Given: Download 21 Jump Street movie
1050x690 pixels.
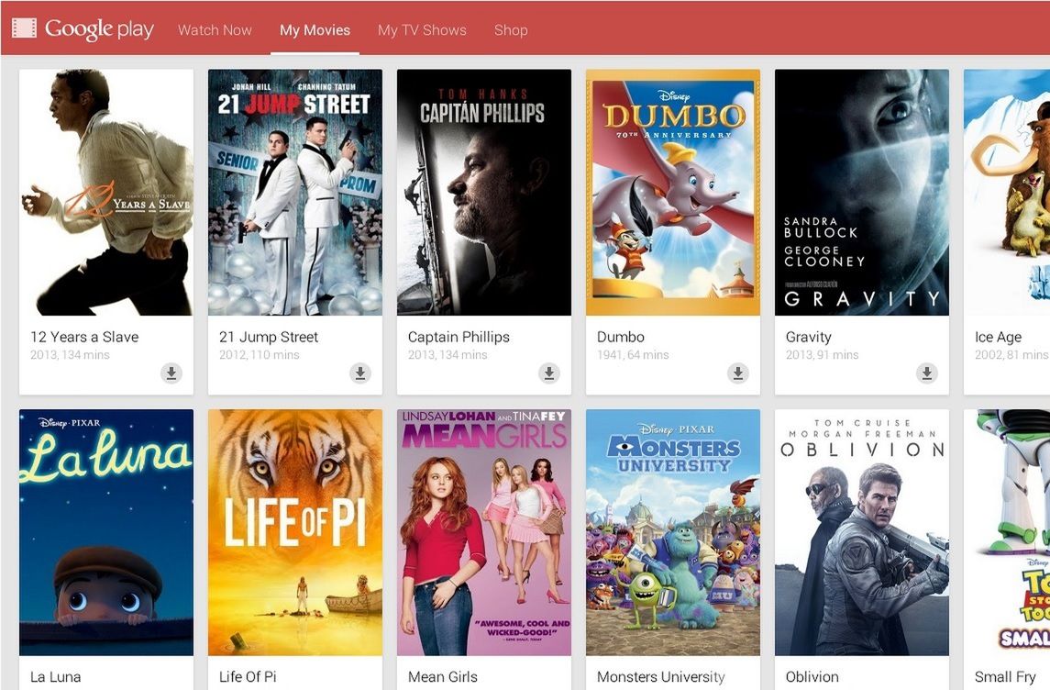Looking at the screenshot, I should [x=360, y=373].
